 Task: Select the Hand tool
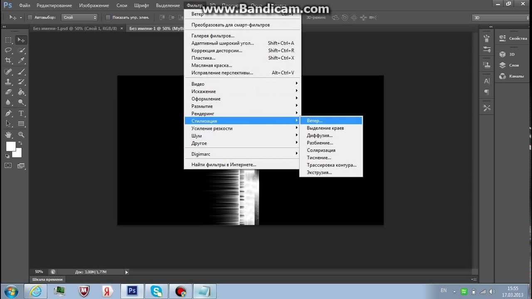(8, 135)
